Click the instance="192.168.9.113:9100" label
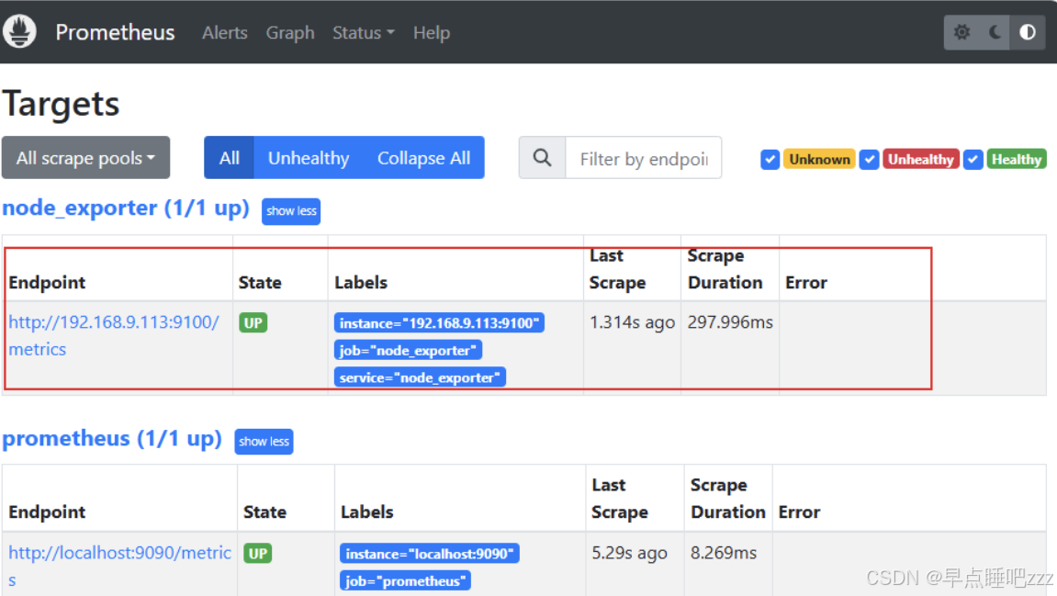The width and height of the screenshot is (1057, 596). [439, 323]
